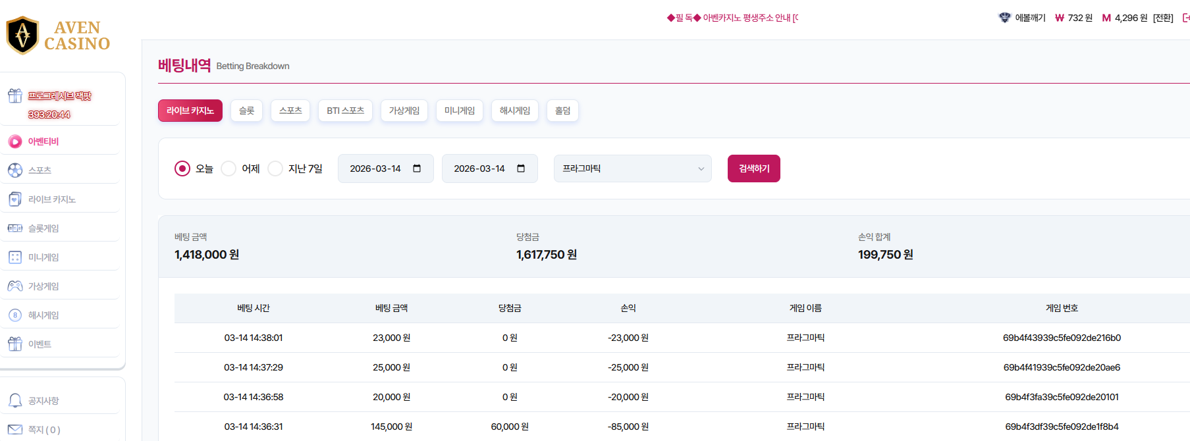Viewport: 1190px width, 441px height.
Task: Select the 어제 (yesterday) radio button
Action: pyautogui.click(x=229, y=169)
